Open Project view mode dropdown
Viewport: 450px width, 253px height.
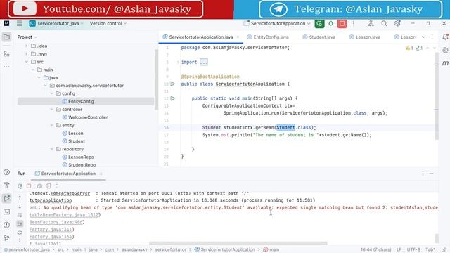[27, 37]
